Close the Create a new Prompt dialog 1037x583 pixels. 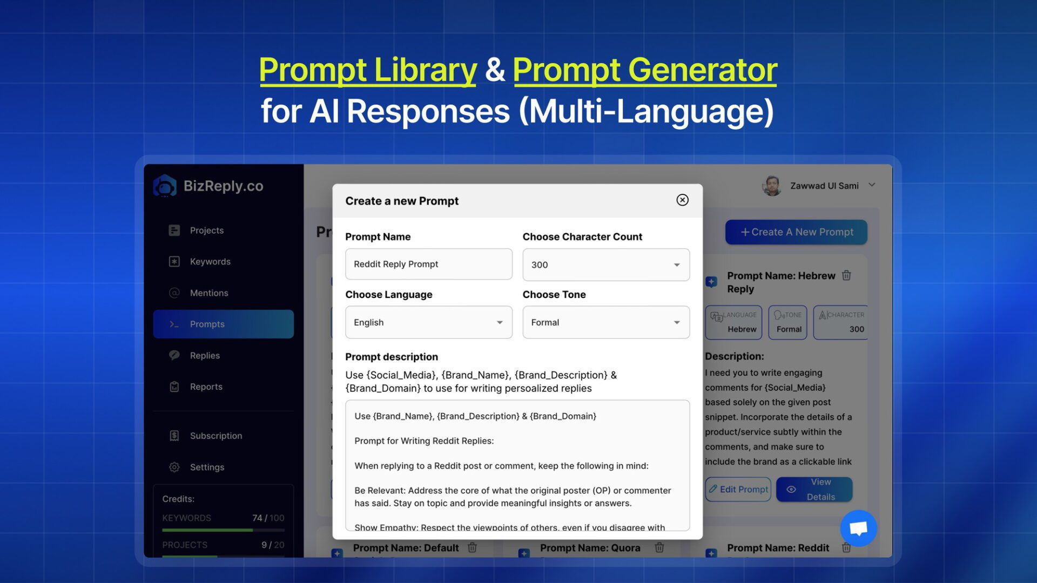click(682, 200)
